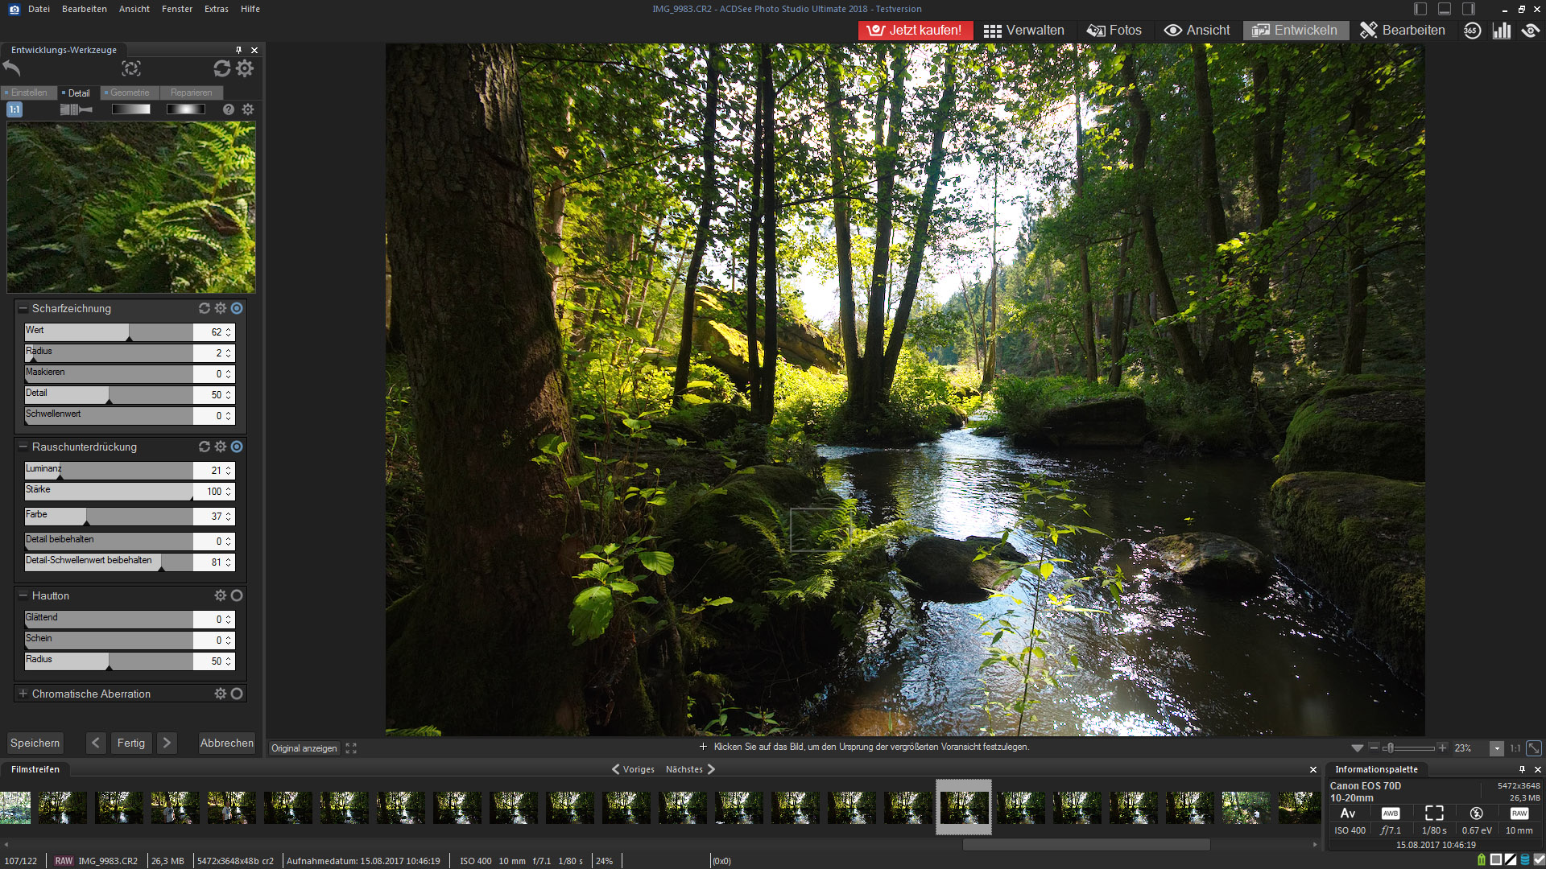The image size is (1546, 869).
Task: Reset Rauschunterdrückung group with refresh icon
Action: (205, 447)
